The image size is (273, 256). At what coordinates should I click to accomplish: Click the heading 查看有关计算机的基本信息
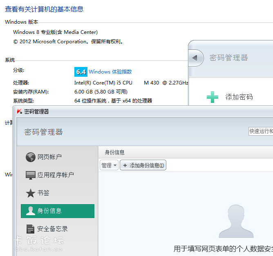coord(44,9)
